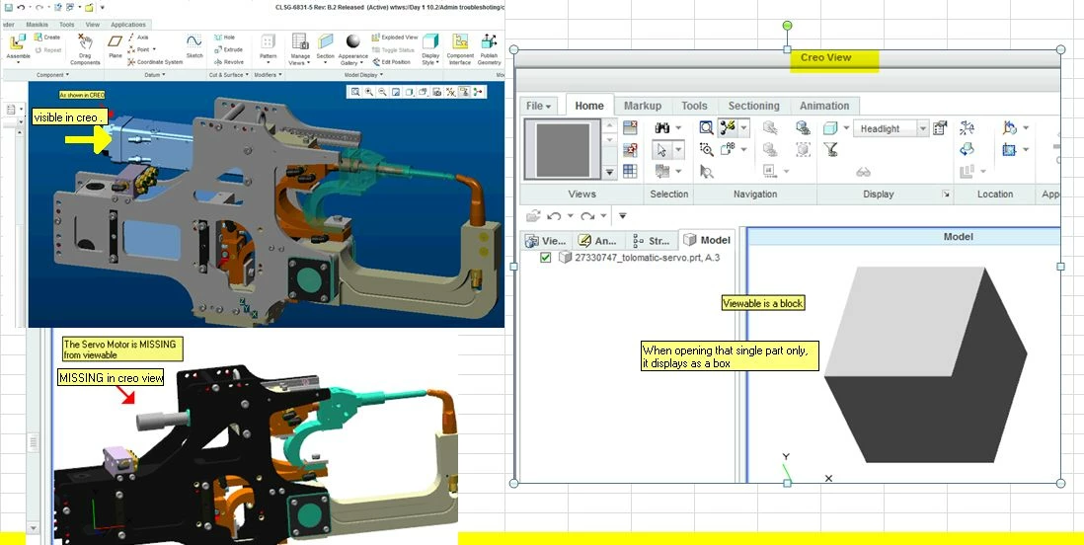Select the Hole feature tool
Screen dimensions: 1084x545
(x=225, y=38)
